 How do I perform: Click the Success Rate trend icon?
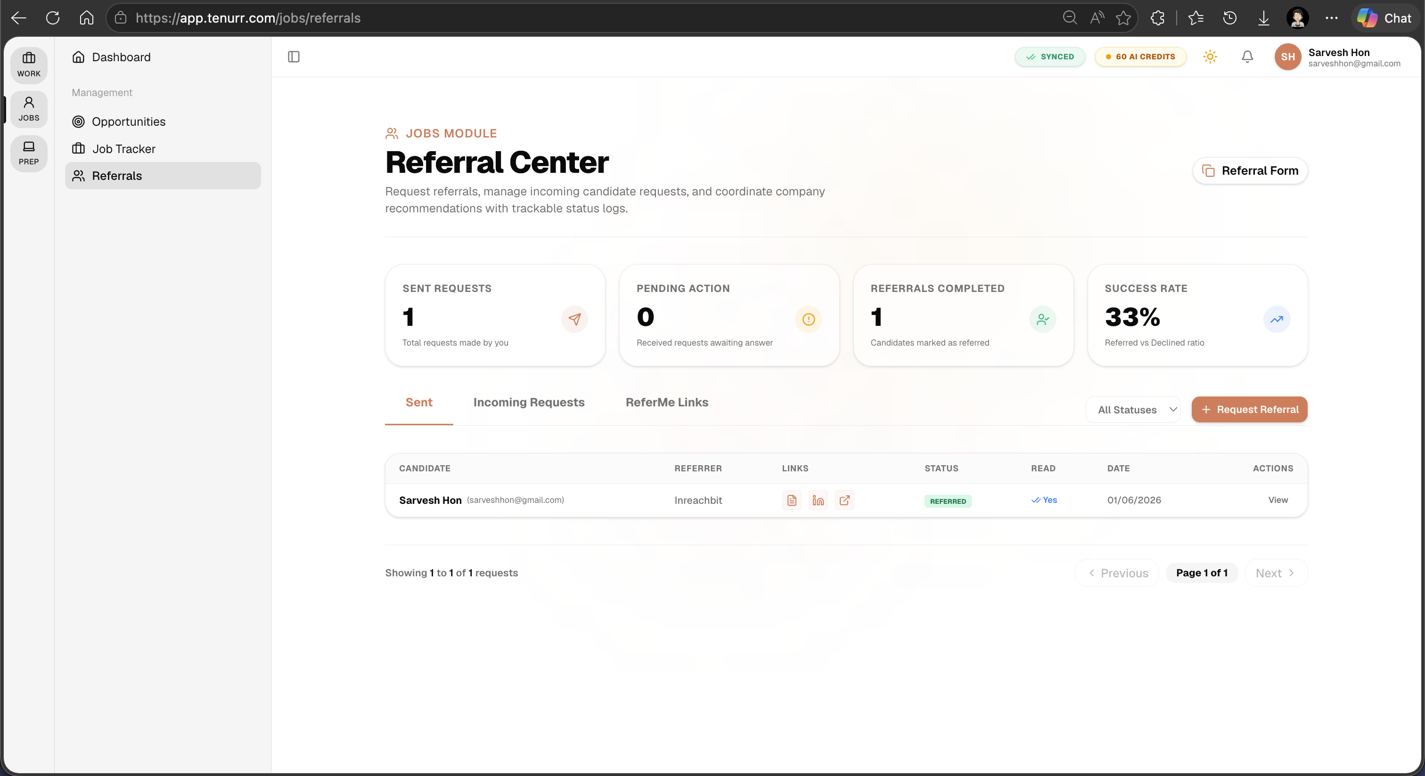point(1276,319)
